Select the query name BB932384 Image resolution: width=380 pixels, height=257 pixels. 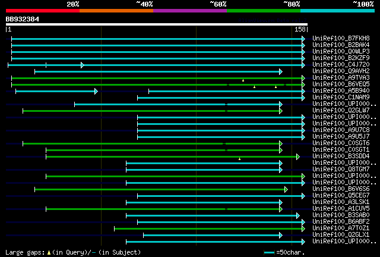coord(23,19)
